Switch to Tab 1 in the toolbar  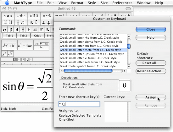coord(9,36)
